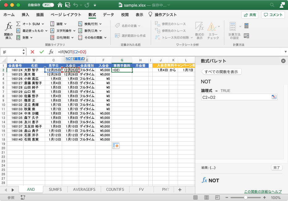Open the 財務 functions dropdown

[32, 37]
